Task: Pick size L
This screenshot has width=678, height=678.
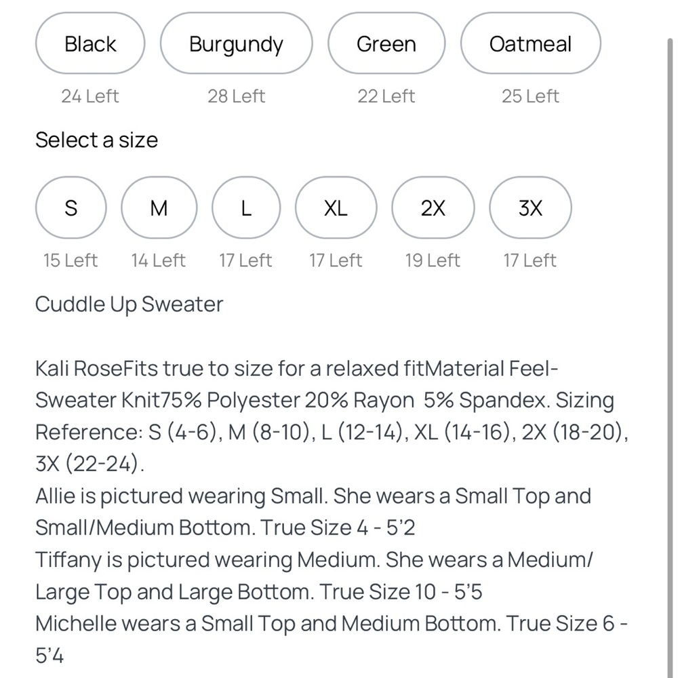Action: 246,207
